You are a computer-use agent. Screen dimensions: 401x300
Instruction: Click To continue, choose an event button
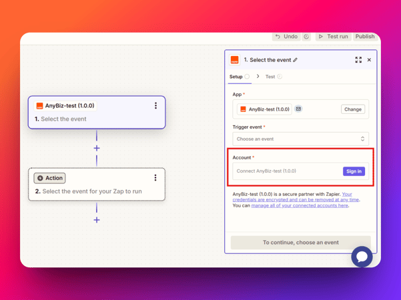point(300,243)
